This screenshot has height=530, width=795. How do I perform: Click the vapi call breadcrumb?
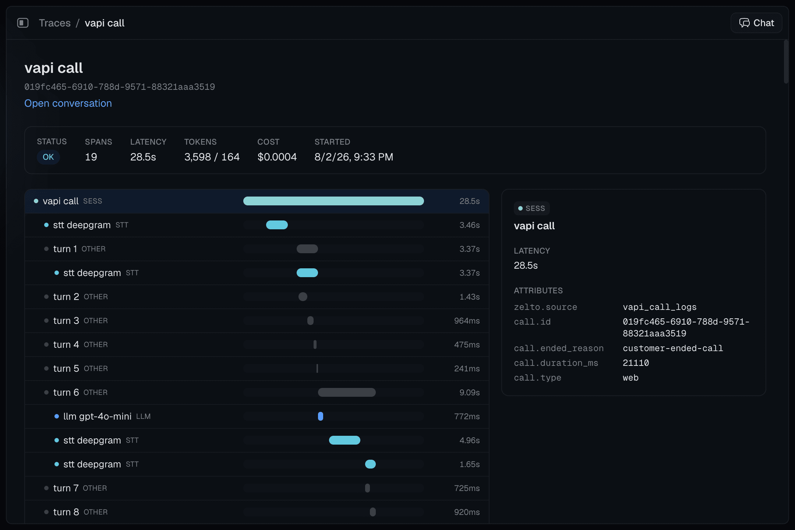105,23
